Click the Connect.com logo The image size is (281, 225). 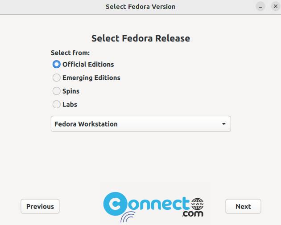point(154,207)
